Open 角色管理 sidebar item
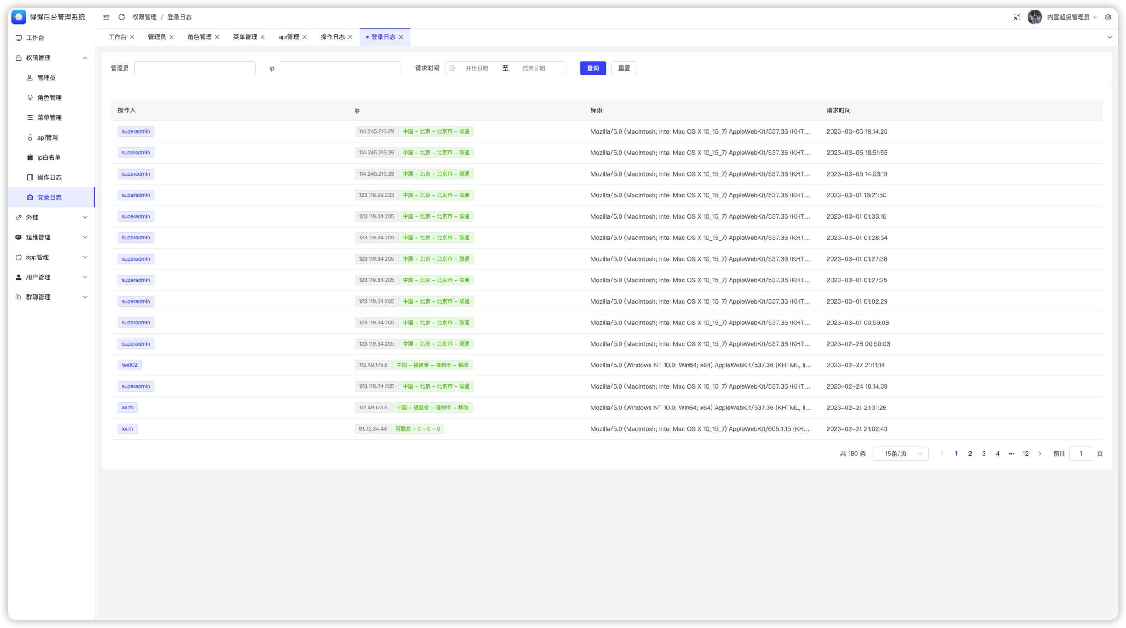The image size is (1126, 628). click(x=49, y=98)
